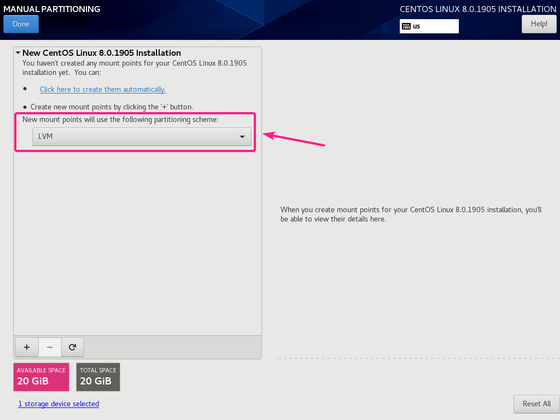Viewport: 560px width, 420px height.
Task: Click the link to create mount points automatically
Action: click(103, 89)
